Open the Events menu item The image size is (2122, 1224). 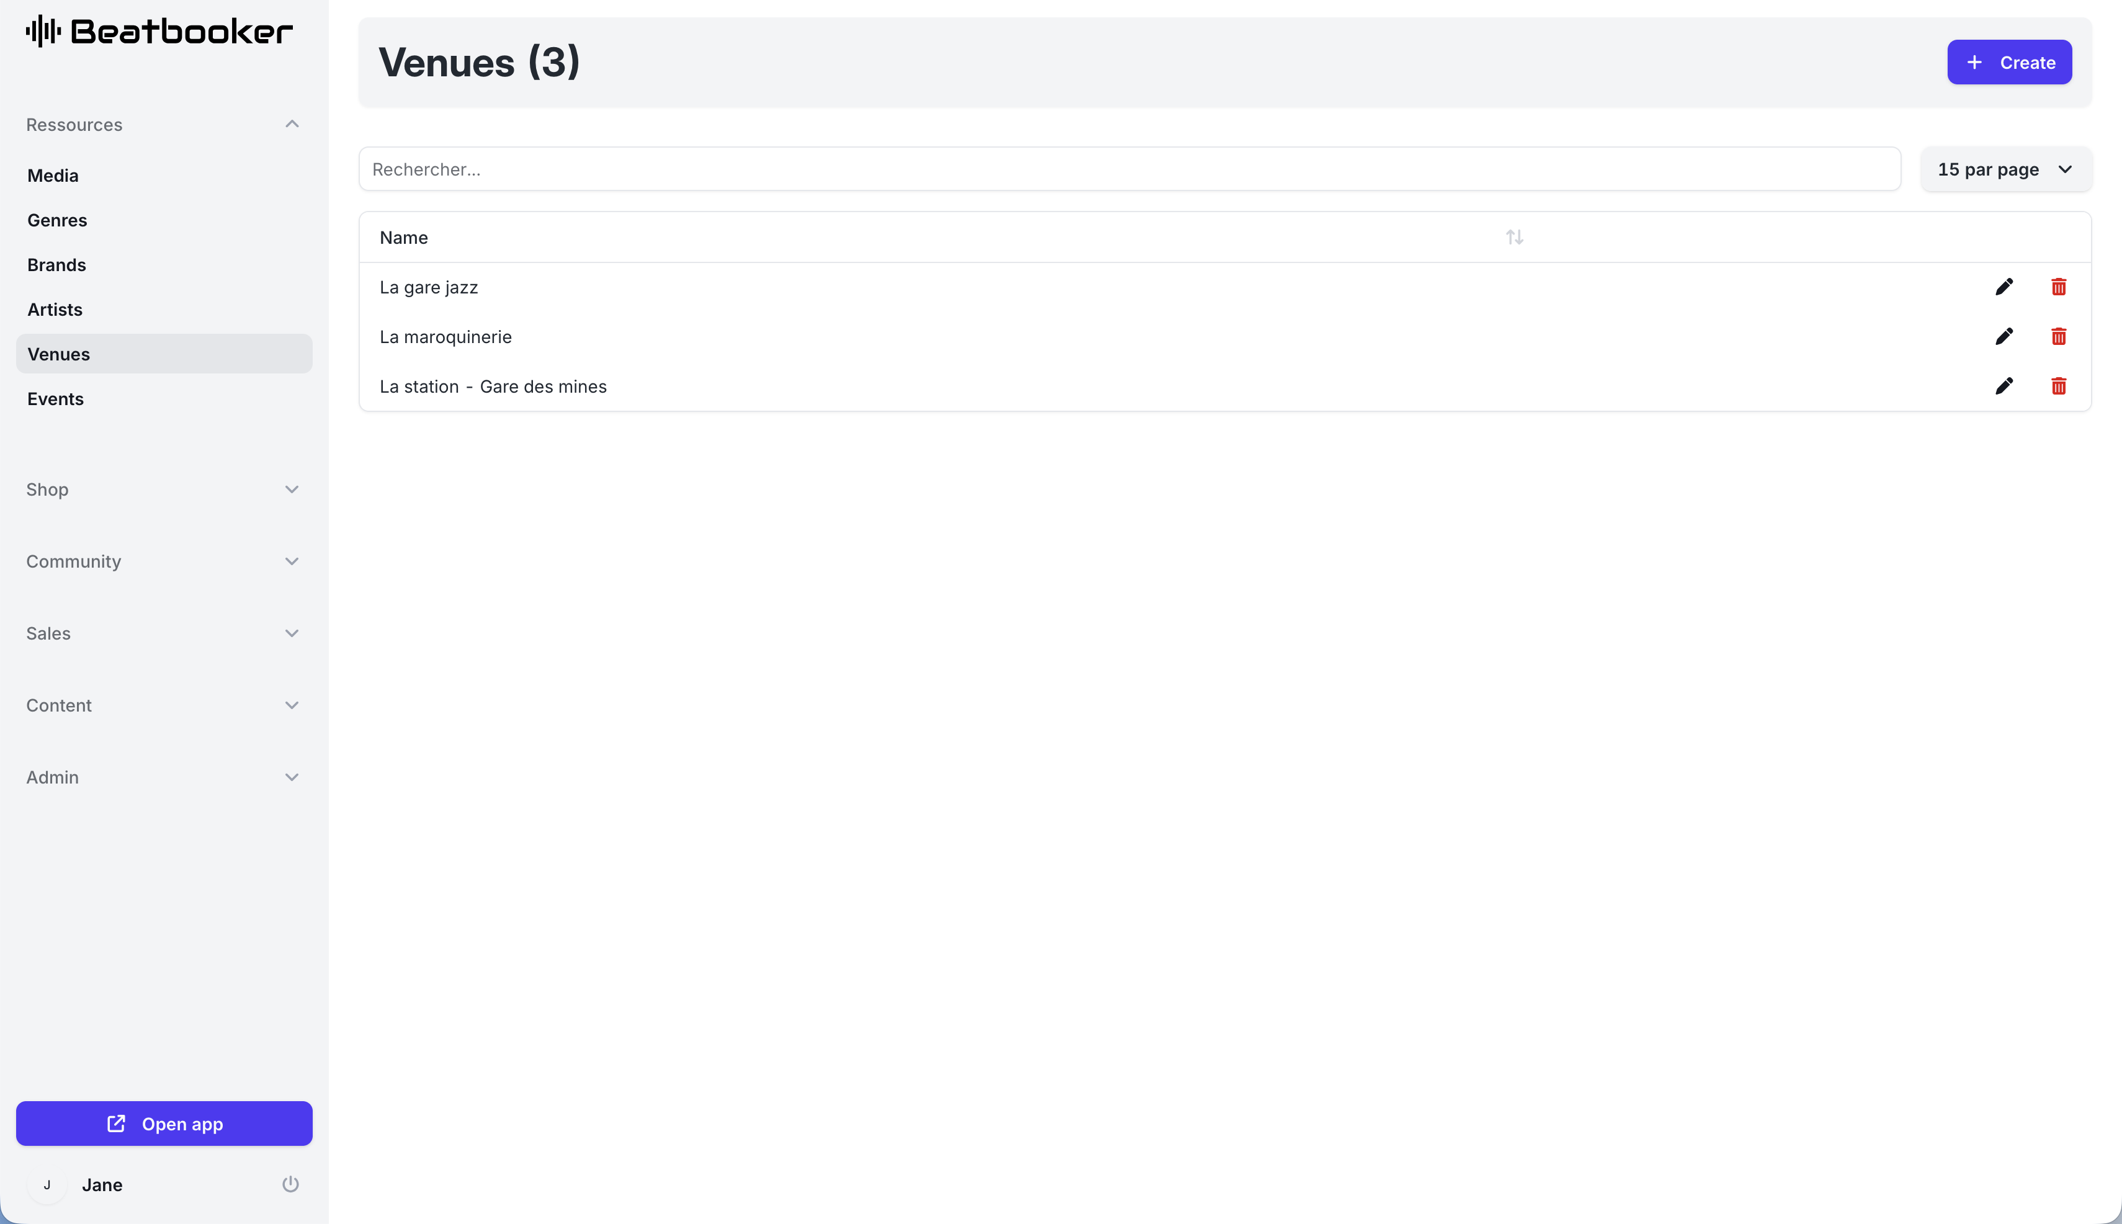point(55,398)
